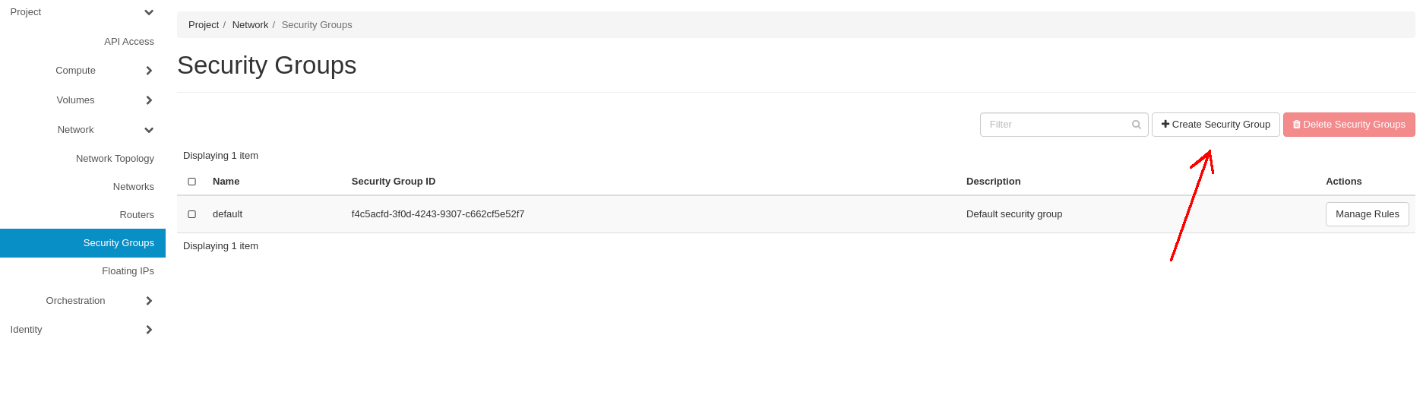The width and height of the screenshot is (1423, 408).
Task: Click the Network breadcrumb link
Action: (x=250, y=25)
